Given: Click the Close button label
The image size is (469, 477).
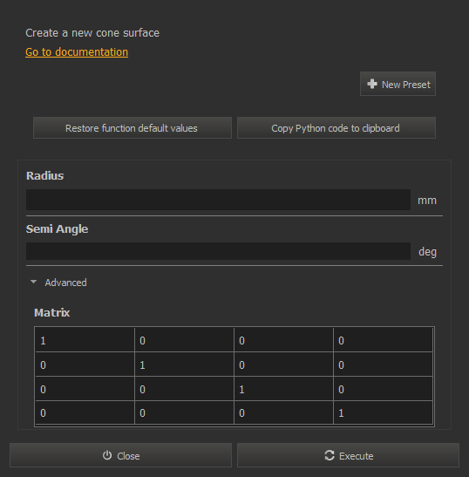Looking at the screenshot, I should click(x=128, y=456).
